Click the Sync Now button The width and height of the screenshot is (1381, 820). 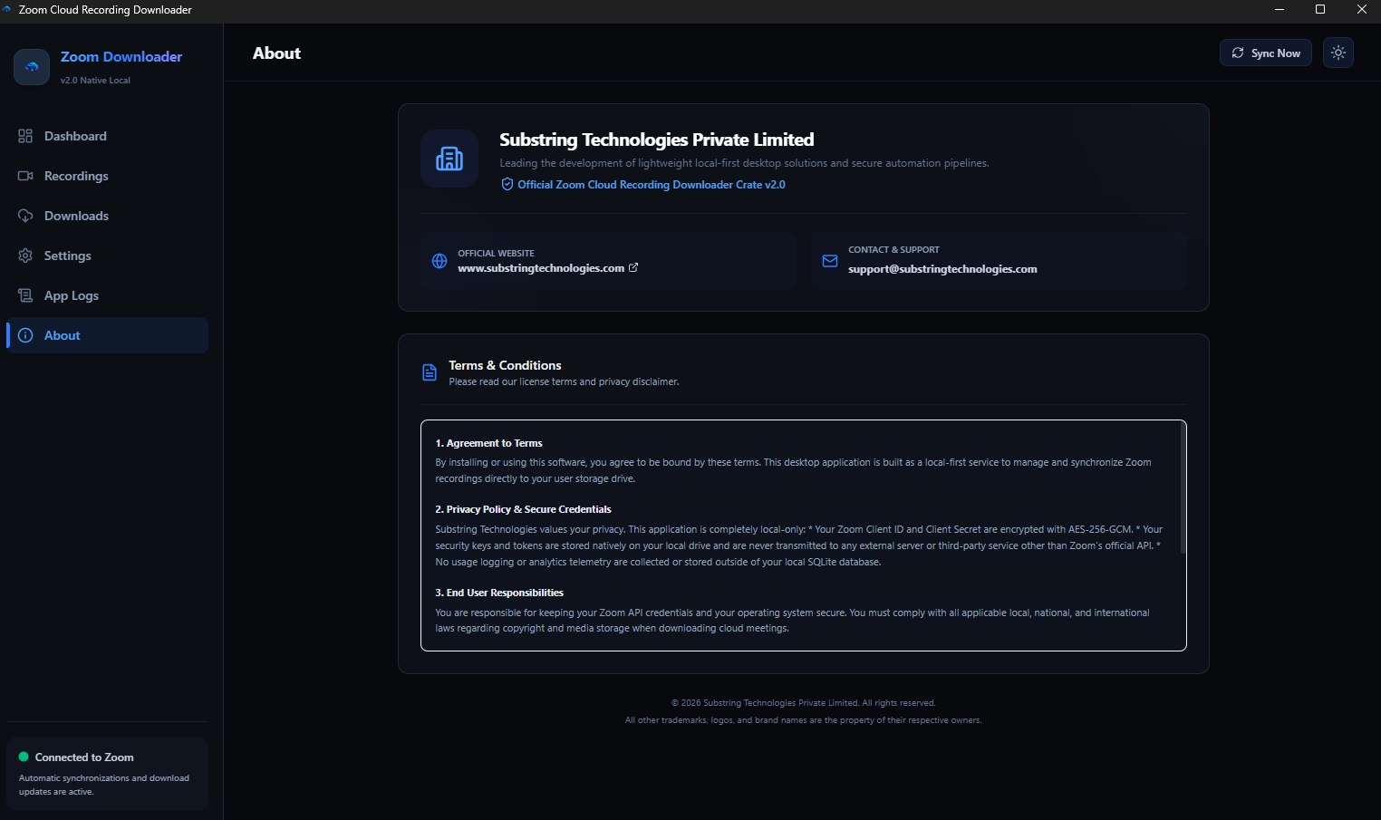tap(1266, 53)
